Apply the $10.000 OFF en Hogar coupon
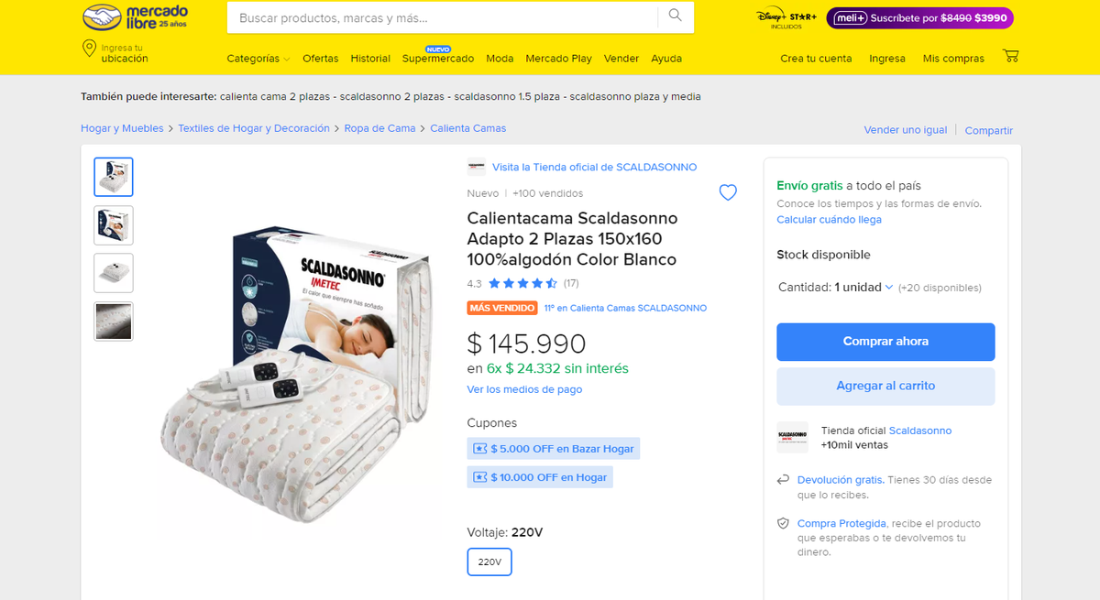 click(540, 477)
